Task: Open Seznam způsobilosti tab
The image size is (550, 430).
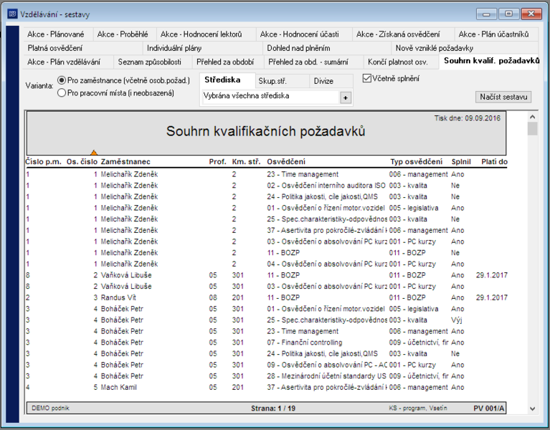Action: [x=149, y=62]
